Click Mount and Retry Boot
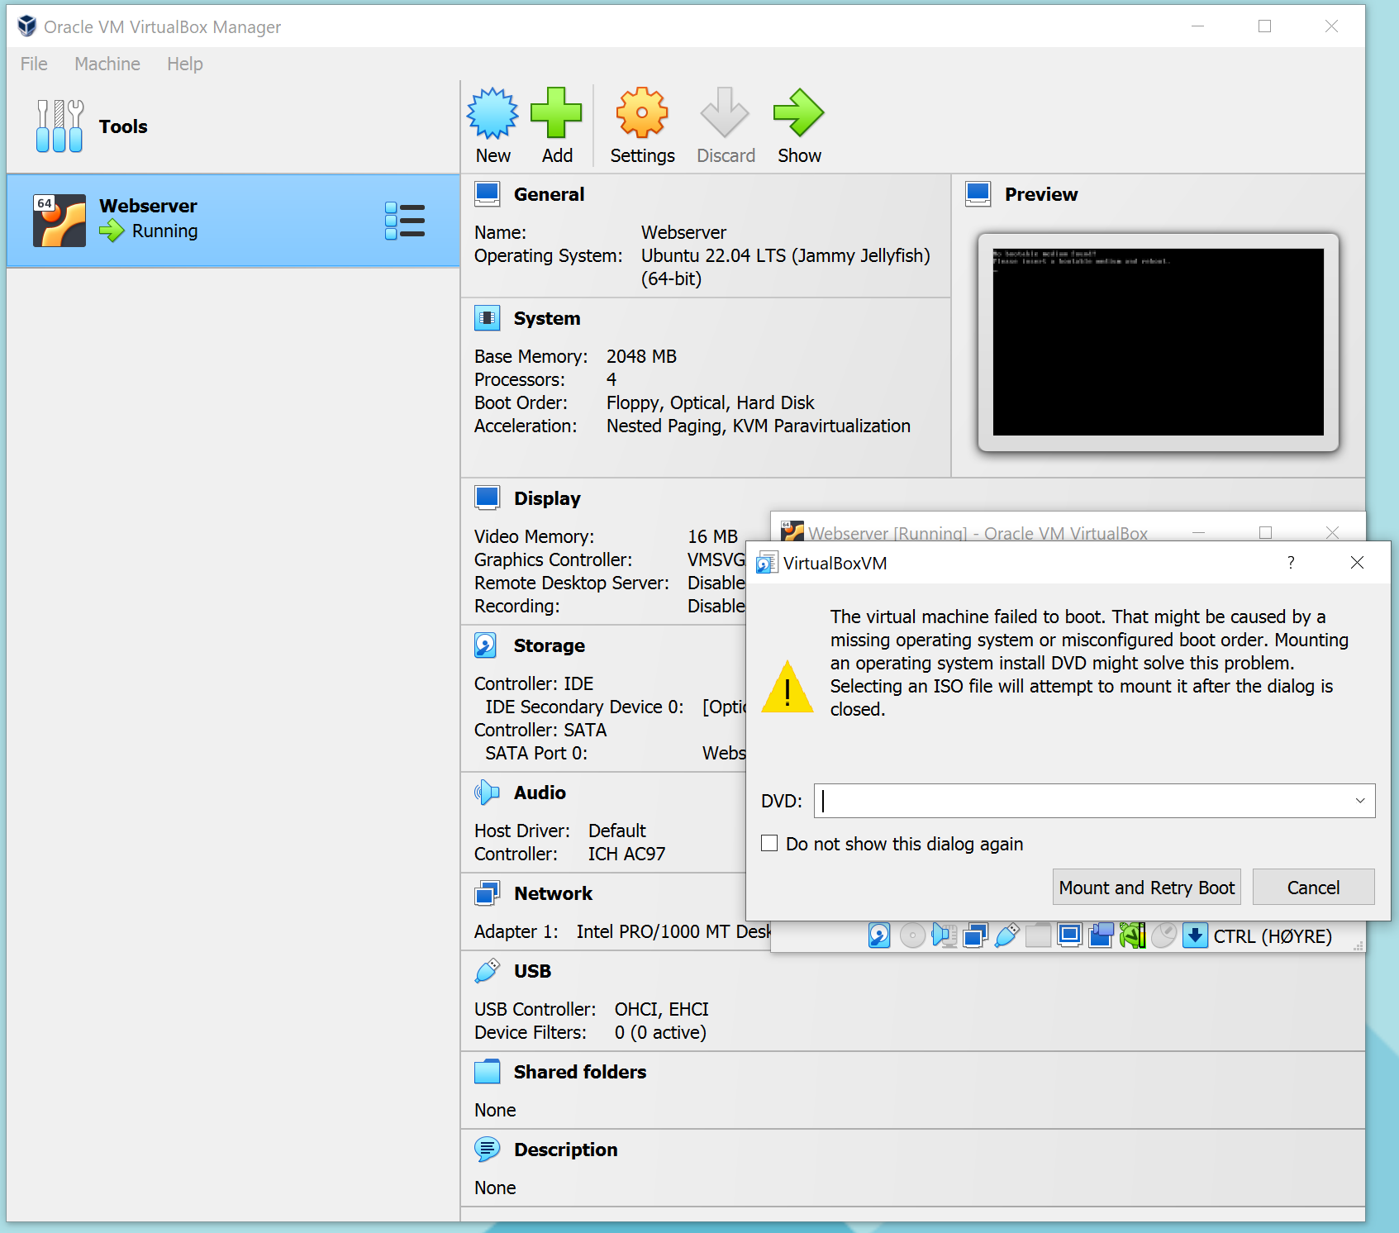 (1146, 887)
